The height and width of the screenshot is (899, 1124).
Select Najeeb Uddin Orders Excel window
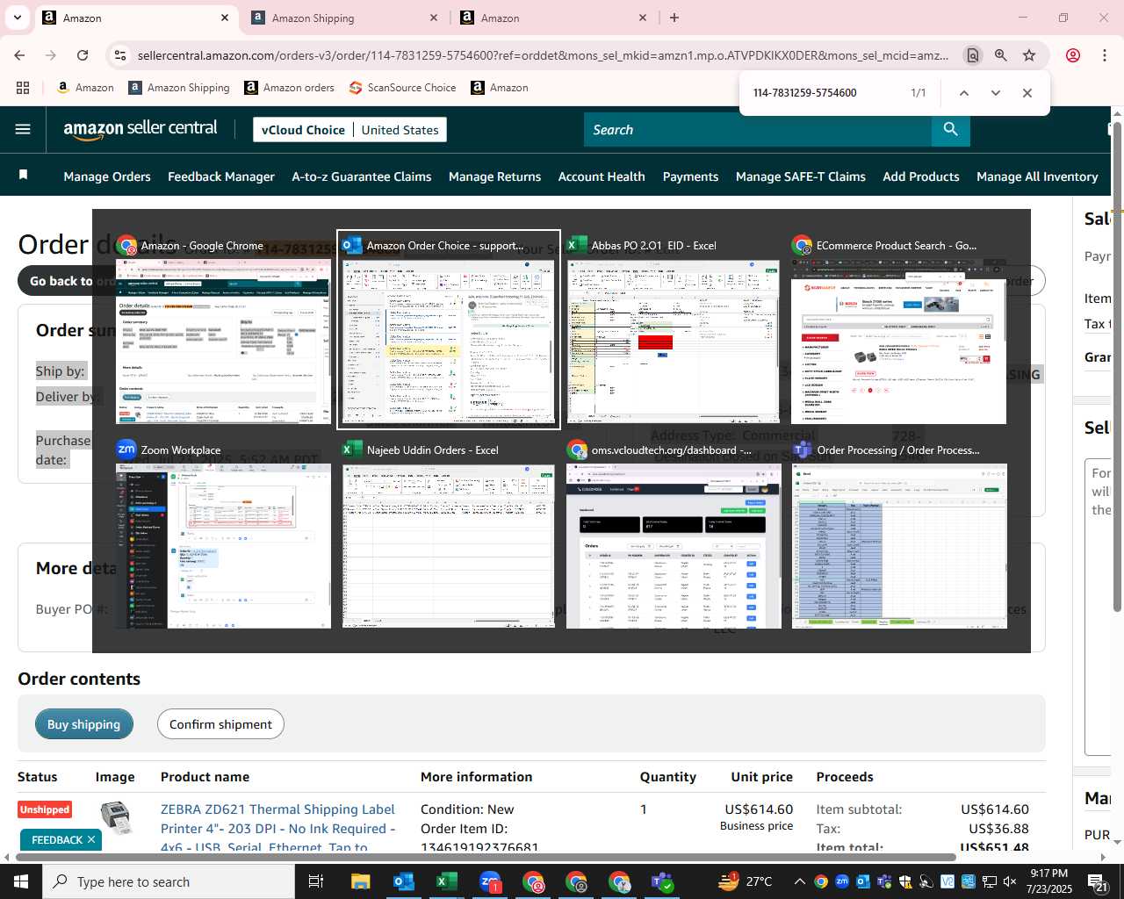(448, 534)
